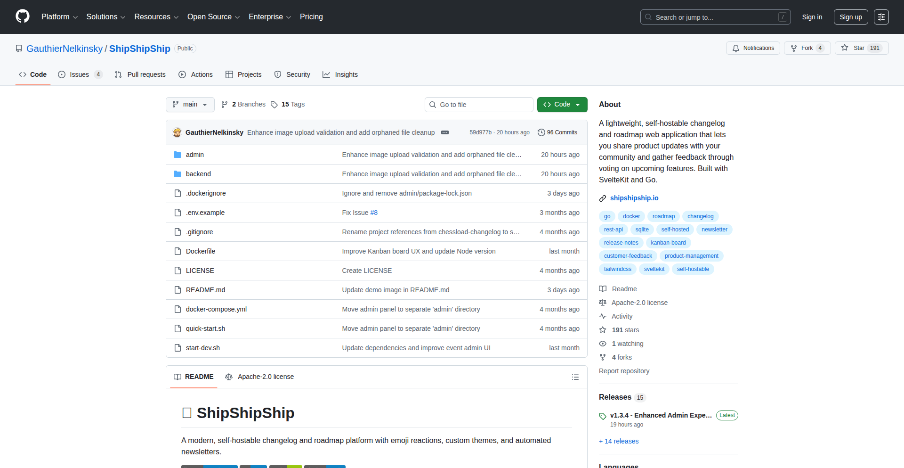Expand the Resources menu
The height and width of the screenshot is (468, 904).
coord(156,17)
